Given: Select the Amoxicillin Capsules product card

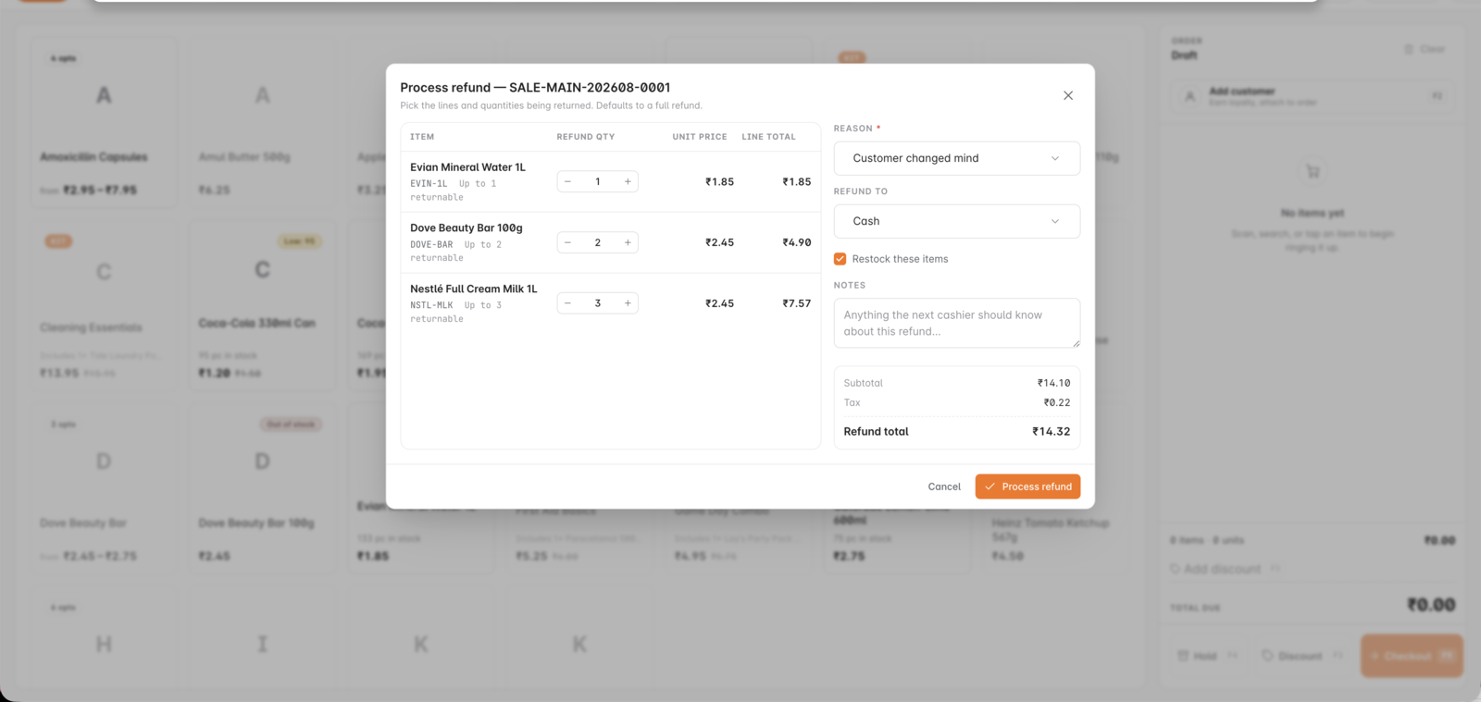Looking at the screenshot, I should [x=104, y=121].
